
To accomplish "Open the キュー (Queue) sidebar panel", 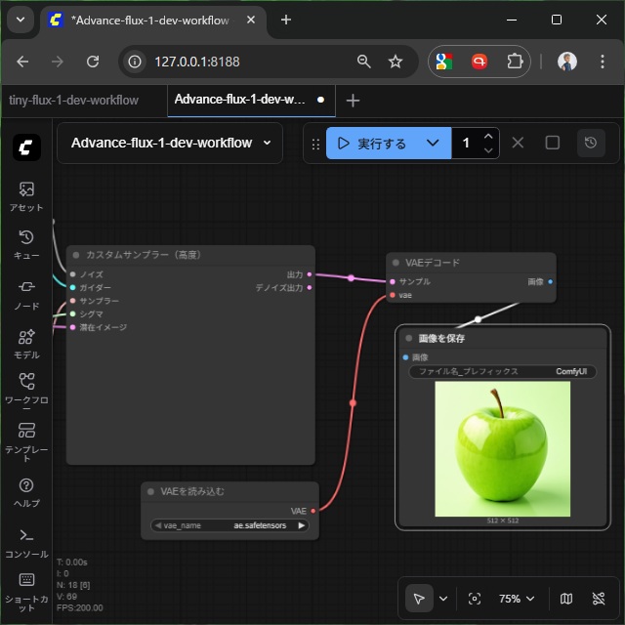I will pyautogui.click(x=26, y=243).
